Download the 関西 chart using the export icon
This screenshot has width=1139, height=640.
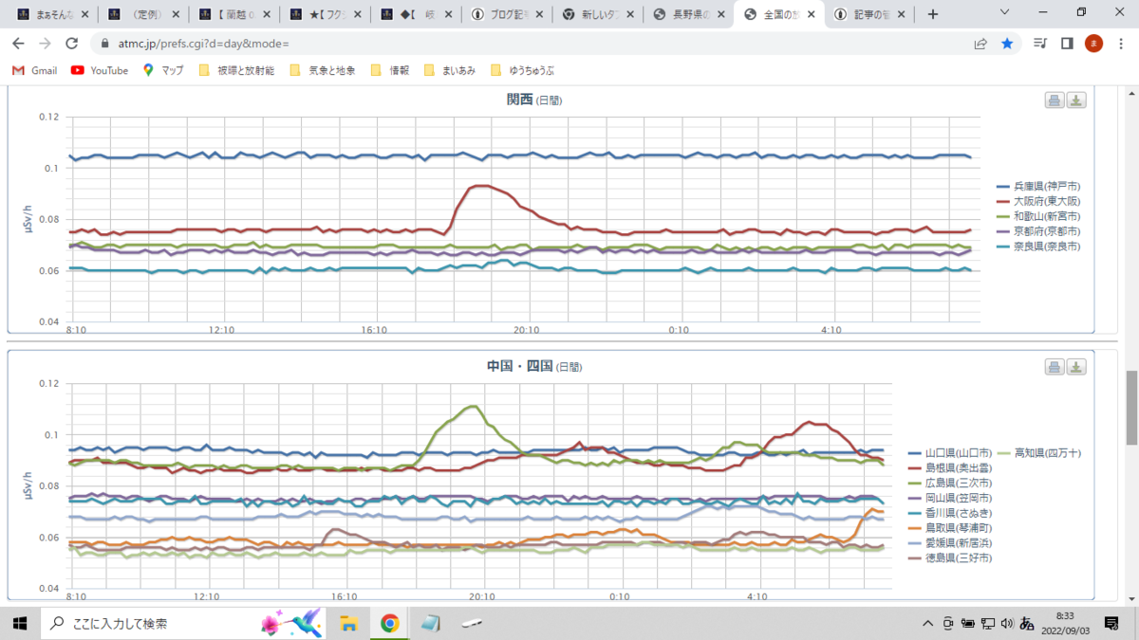point(1075,101)
